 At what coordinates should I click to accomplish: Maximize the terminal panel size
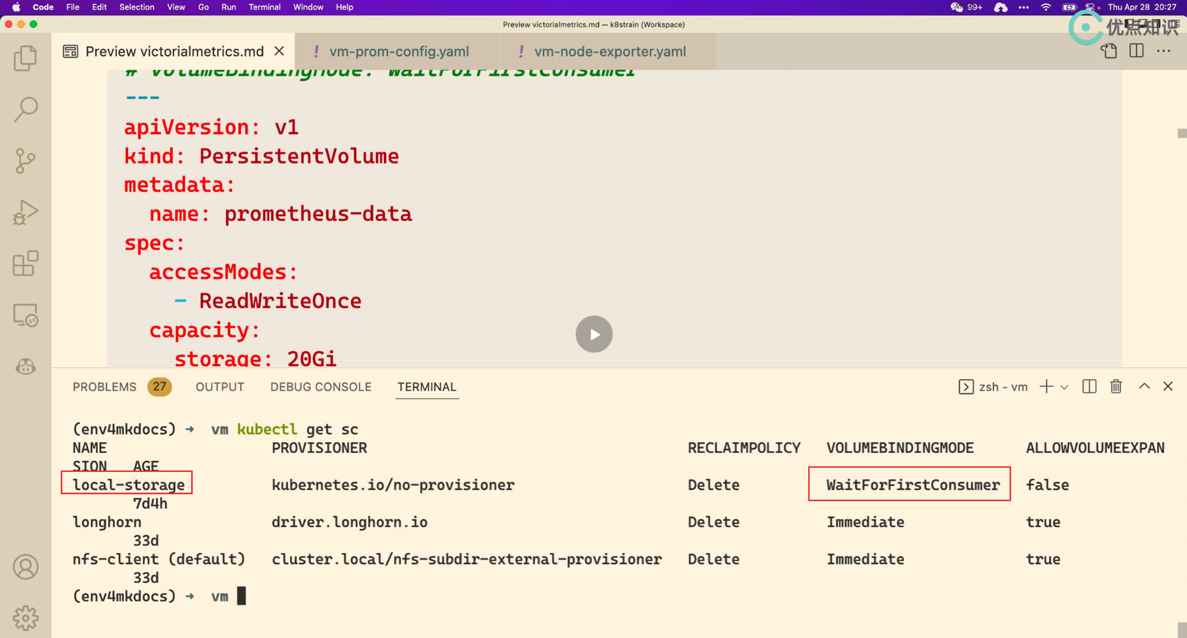(1144, 386)
